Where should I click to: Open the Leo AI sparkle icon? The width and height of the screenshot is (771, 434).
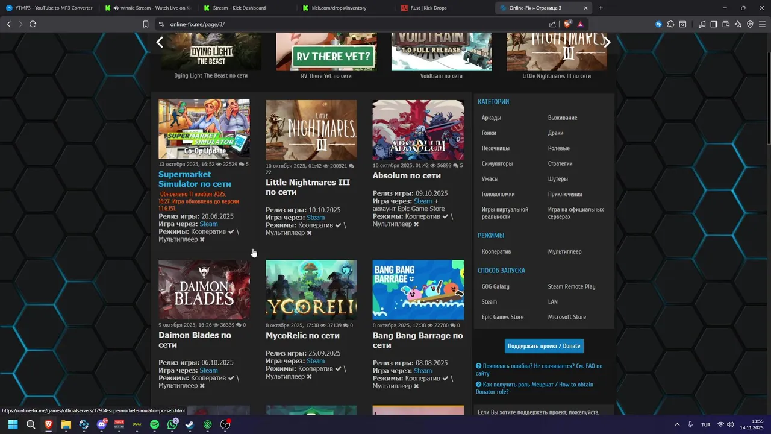point(738,24)
